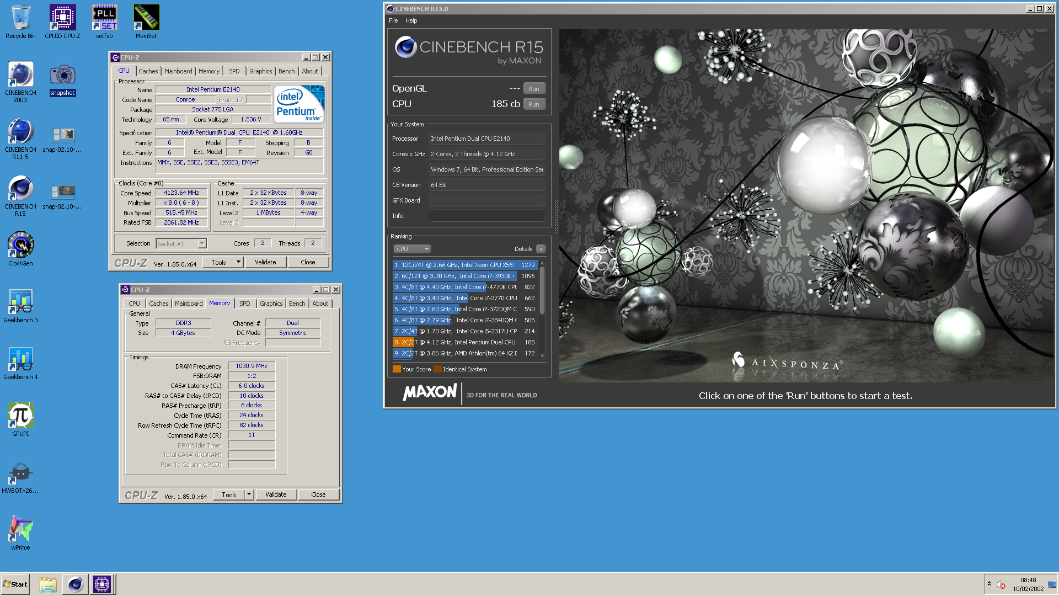This screenshot has width=1059, height=596.
Task: Open the CPUID CPU-Z desktop shortcut
Action: (62, 22)
